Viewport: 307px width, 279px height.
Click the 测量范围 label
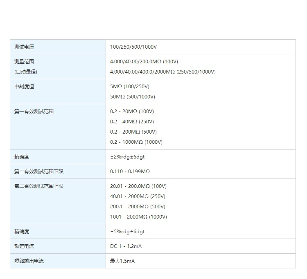24,62
